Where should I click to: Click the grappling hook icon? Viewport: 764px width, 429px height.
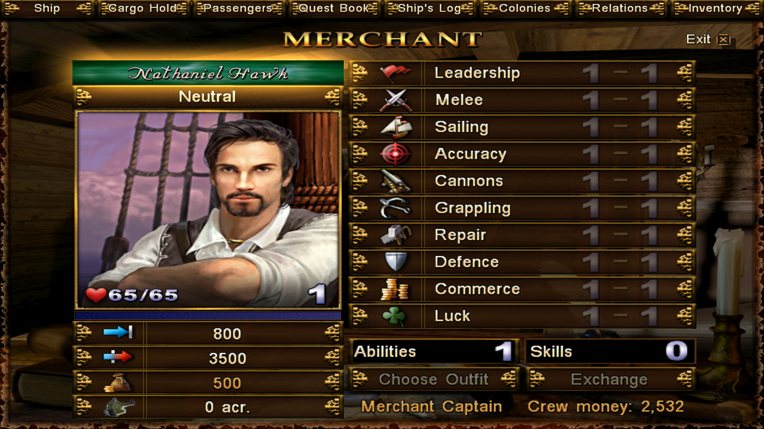tap(395, 208)
